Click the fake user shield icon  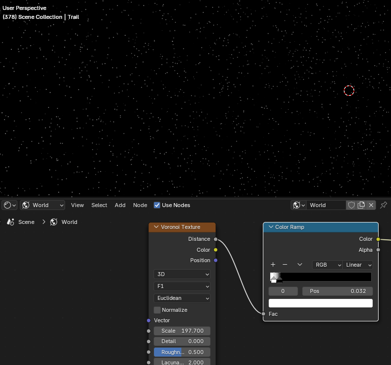351,205
